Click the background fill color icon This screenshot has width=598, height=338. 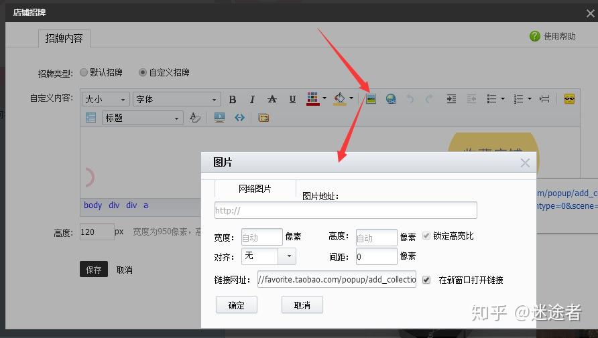(x=339, y=98)
